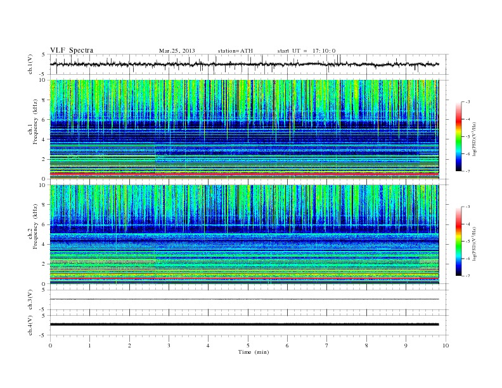The width and height of the screenshot is (502, 388).
Task: Select the date label "Mar.25, 2013"
Action: click(x=177, y=51)
